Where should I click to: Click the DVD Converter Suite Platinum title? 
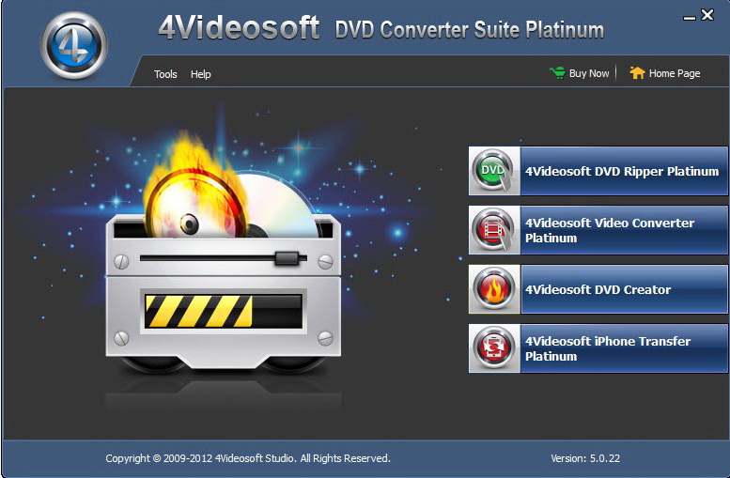pyautogui.click(x=470, y=29)
